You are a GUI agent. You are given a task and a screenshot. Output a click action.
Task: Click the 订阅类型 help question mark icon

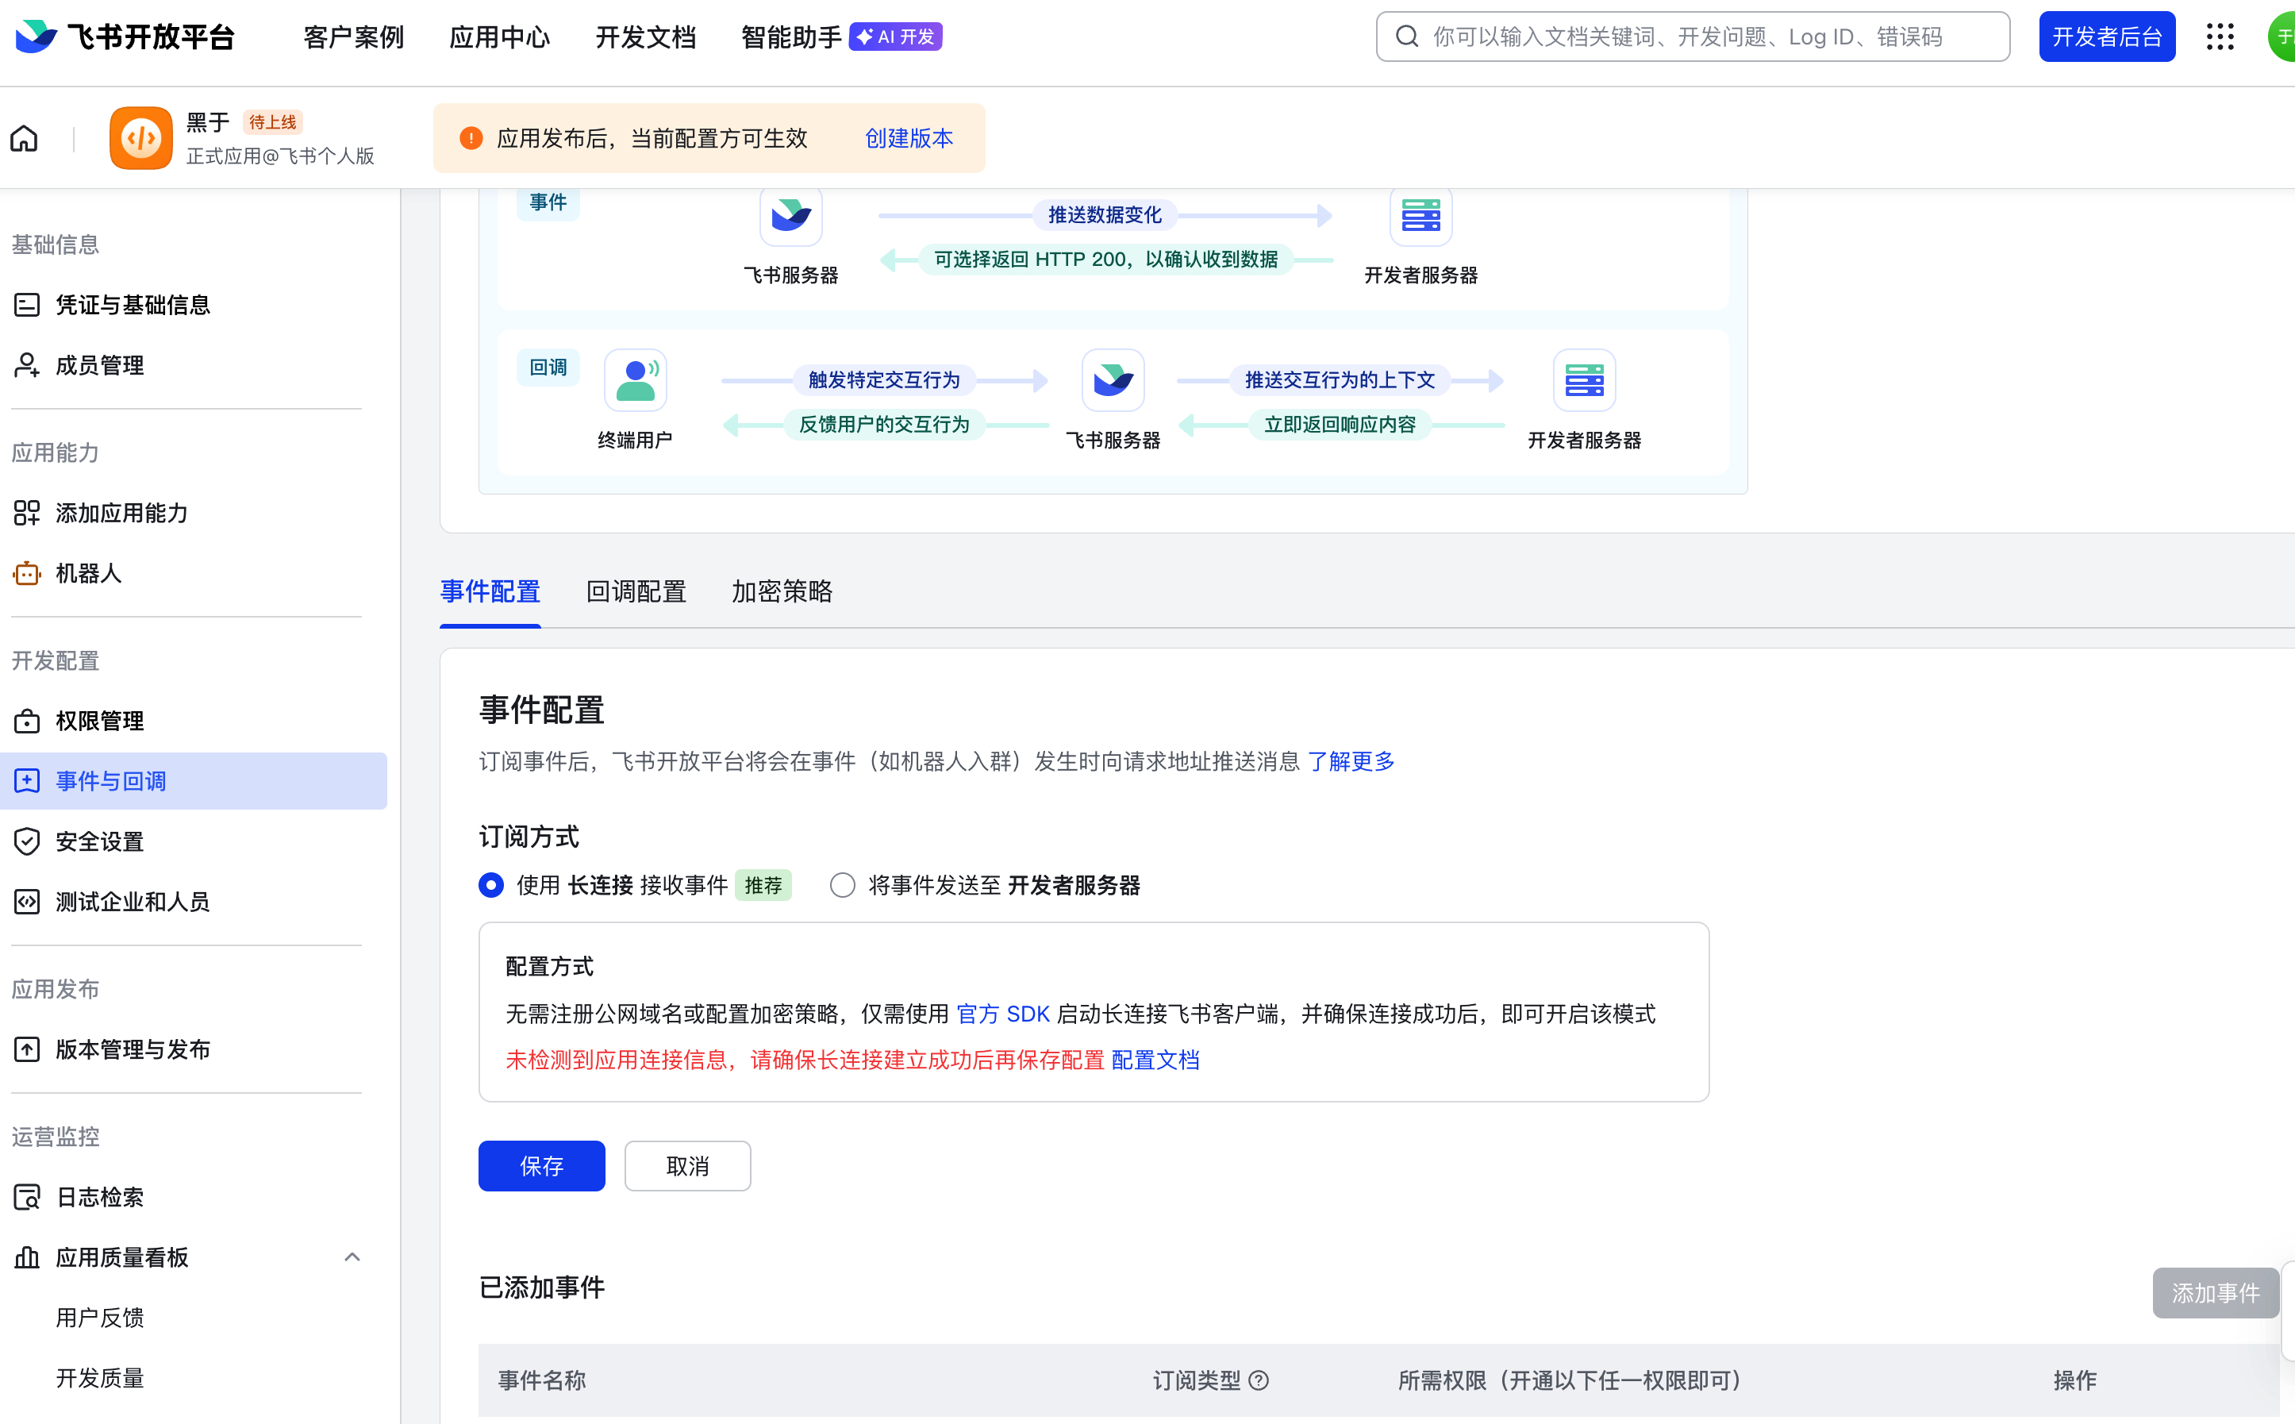[x=1259, y=1380]
